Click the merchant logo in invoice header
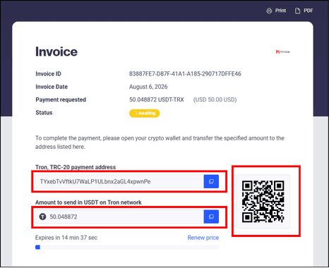The image size is (329, 268). tap(283, 51)
